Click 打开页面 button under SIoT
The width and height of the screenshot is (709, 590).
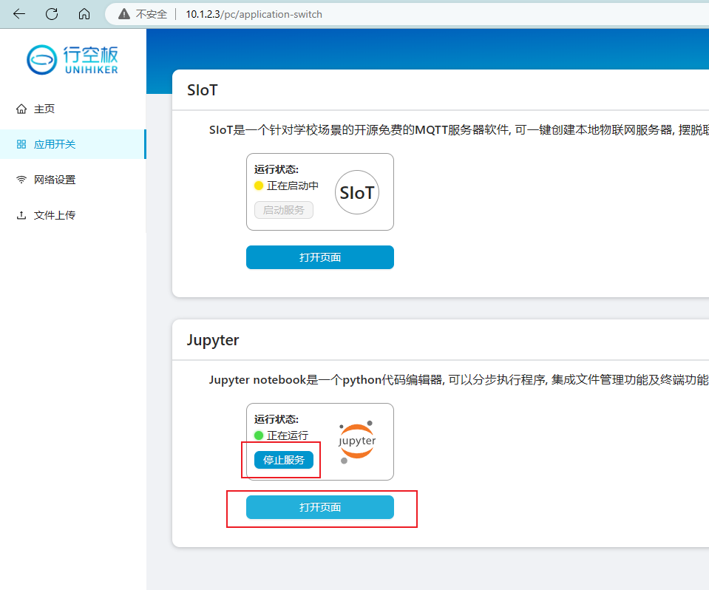tap(319, 257)
